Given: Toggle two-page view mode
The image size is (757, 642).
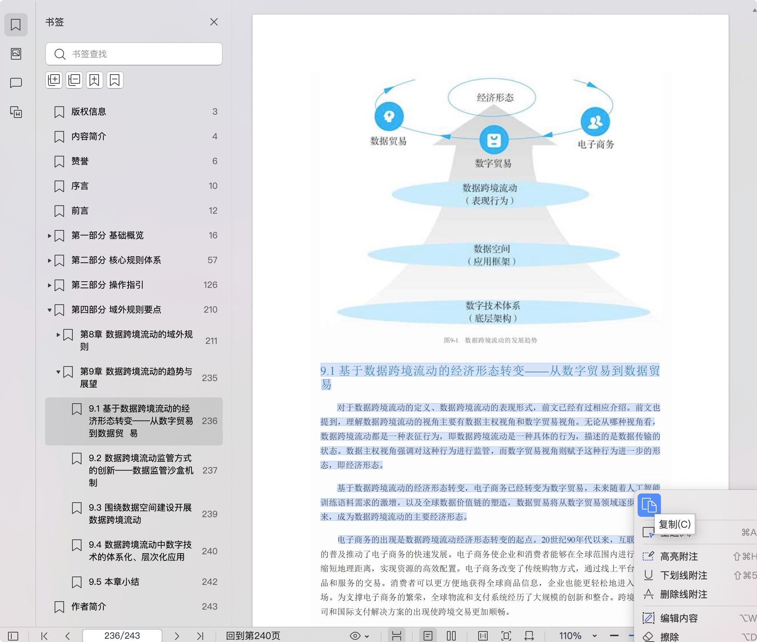Looking at the screenshot, I should (451, 636).
